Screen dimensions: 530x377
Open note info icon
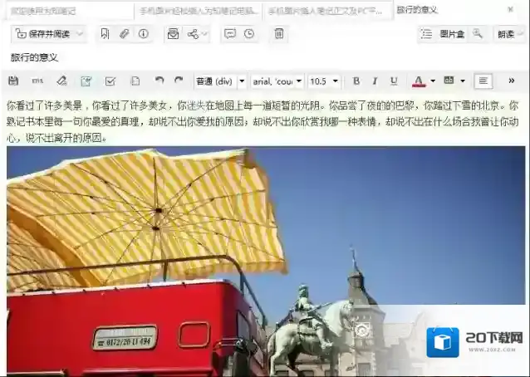pyautogui.click(x=143, y=34)
